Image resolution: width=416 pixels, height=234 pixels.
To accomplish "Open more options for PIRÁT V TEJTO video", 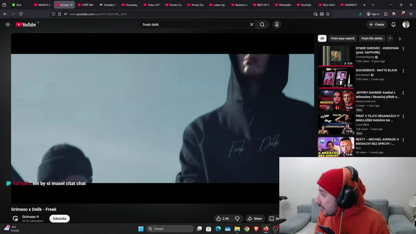I will 403,116.
